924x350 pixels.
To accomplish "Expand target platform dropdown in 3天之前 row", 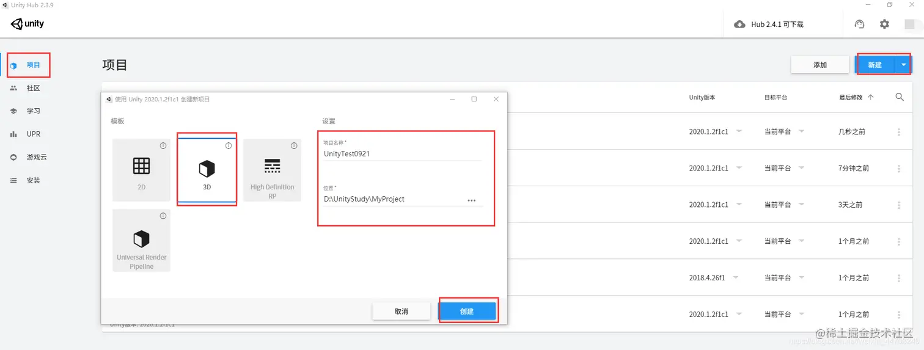I will (x=802, y=205).
